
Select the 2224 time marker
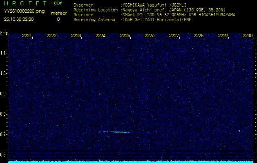(x=101, y=36)
